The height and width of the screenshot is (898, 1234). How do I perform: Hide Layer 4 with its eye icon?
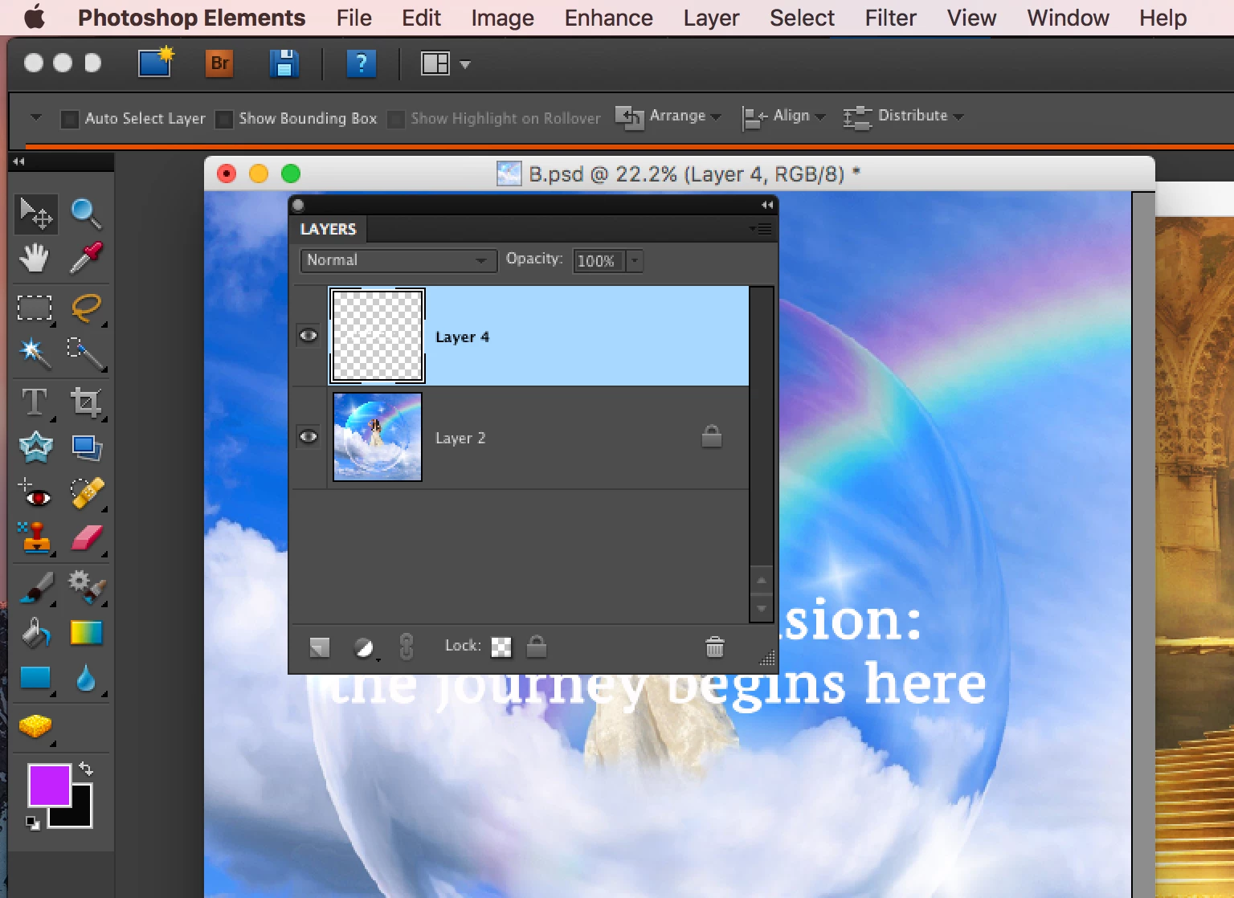[x=308, y=336]
